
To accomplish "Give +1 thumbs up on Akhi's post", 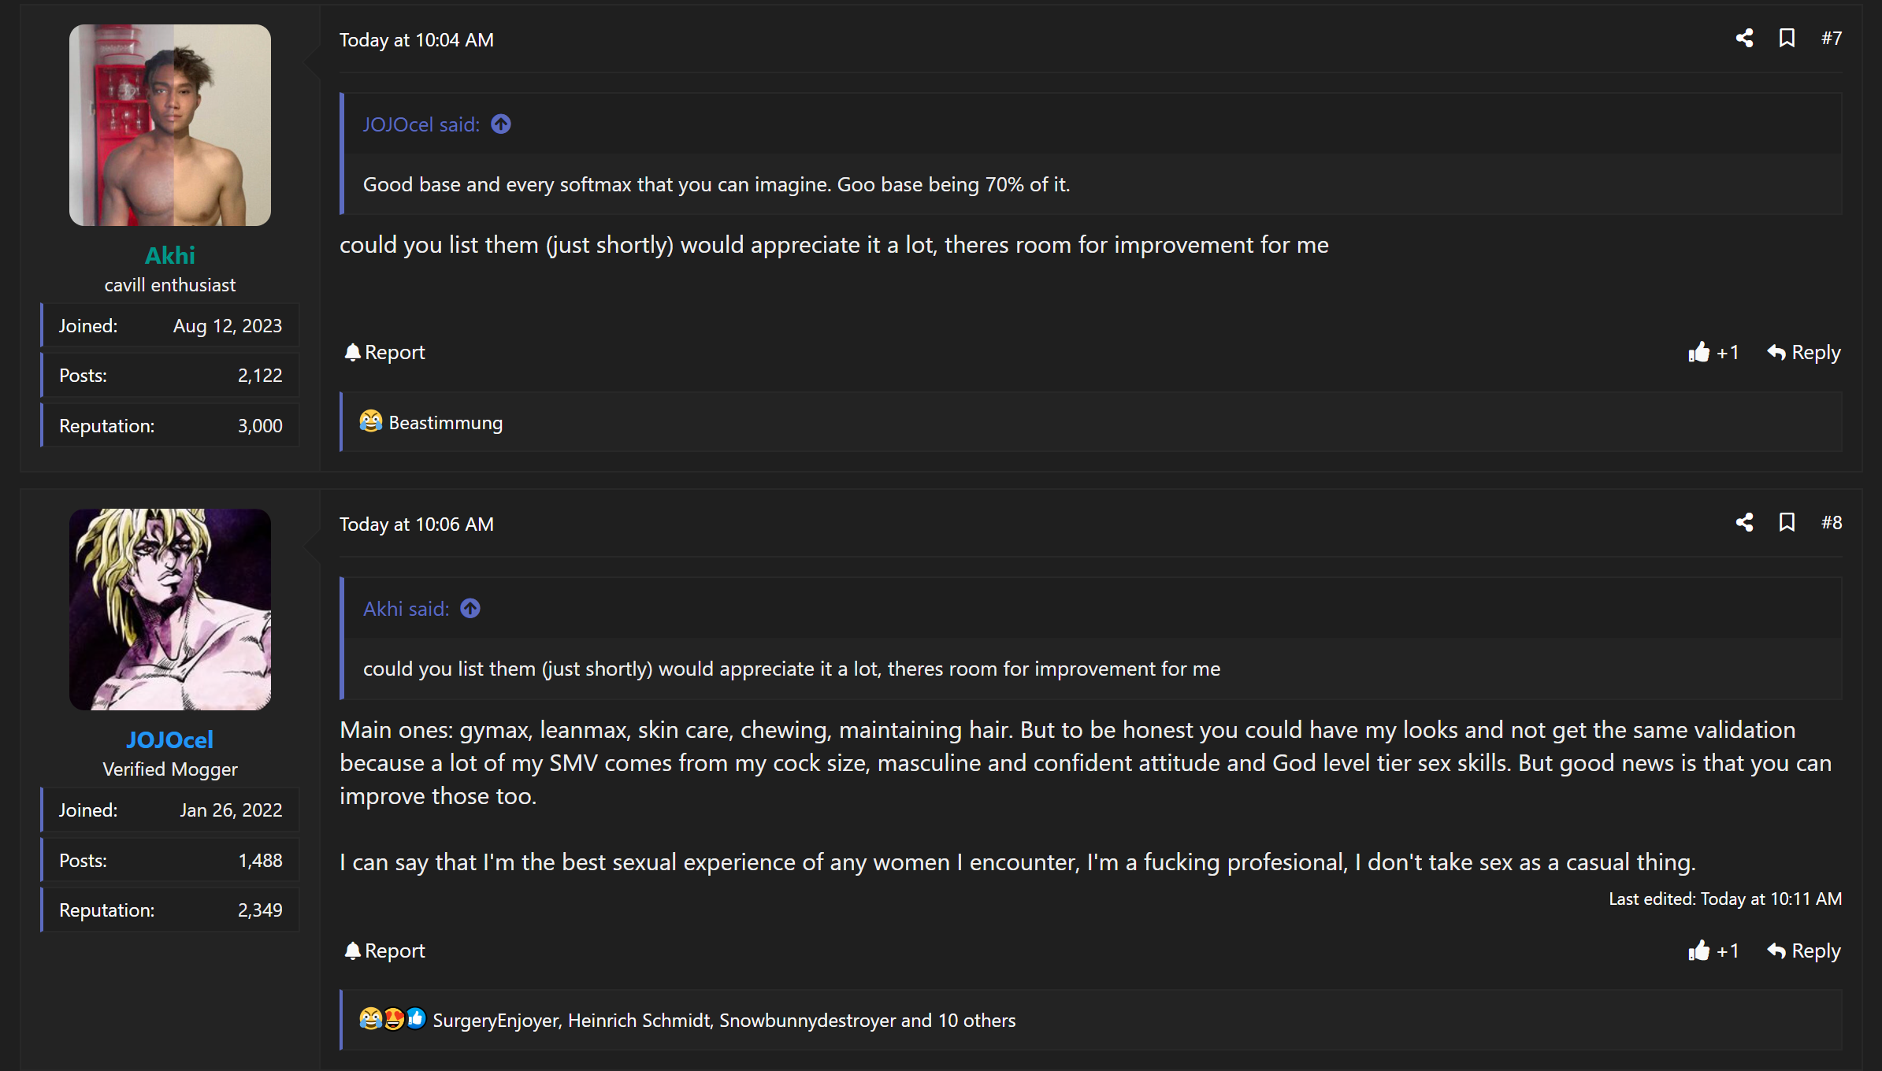I will coord(1713,352).
